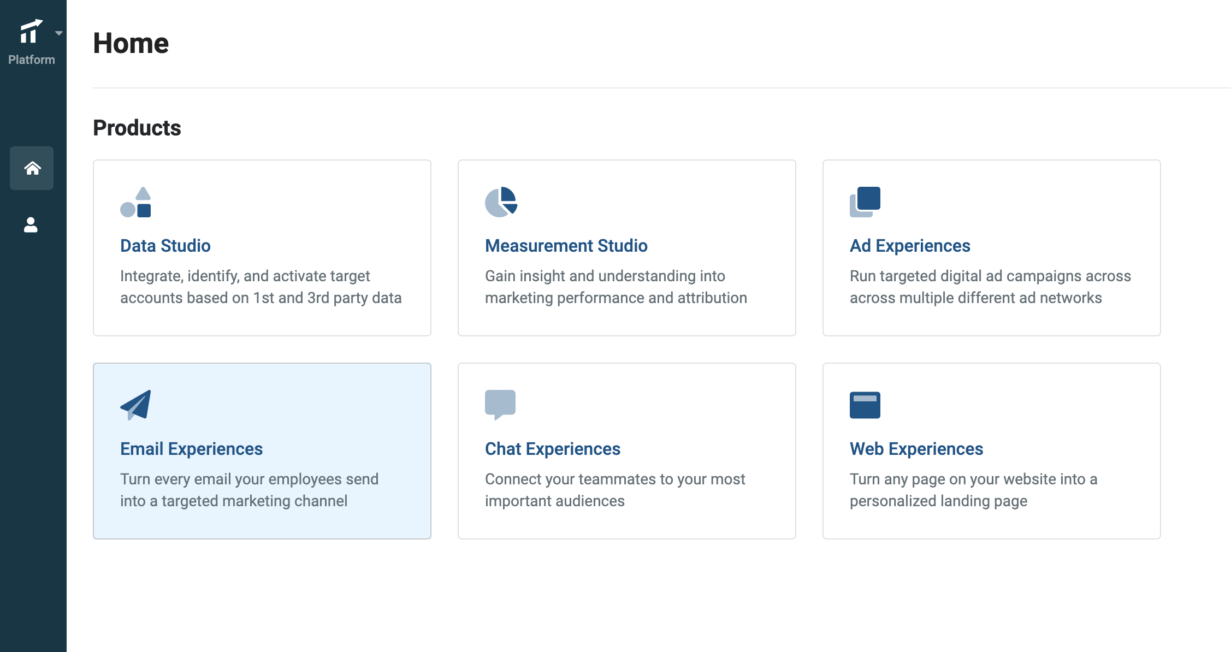Click the Data Studio card description text
Image resolution: width=1231 pixels, height=652 pixels.
click(261, 287)
